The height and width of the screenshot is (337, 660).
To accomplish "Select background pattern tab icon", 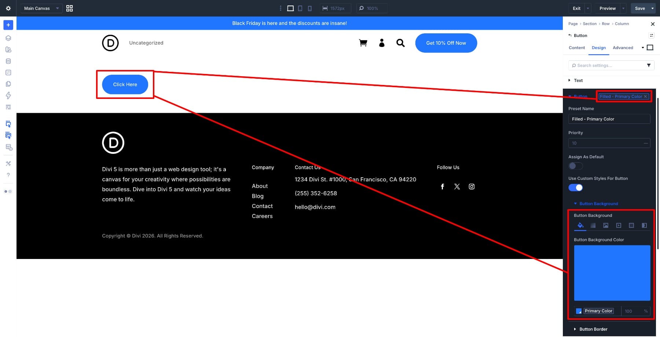I will tap(631, 225).
